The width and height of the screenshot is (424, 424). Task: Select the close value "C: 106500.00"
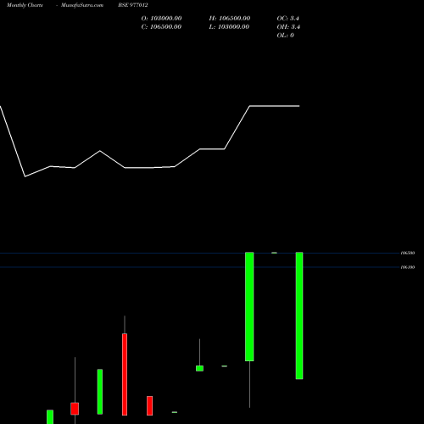click(161, 27)
